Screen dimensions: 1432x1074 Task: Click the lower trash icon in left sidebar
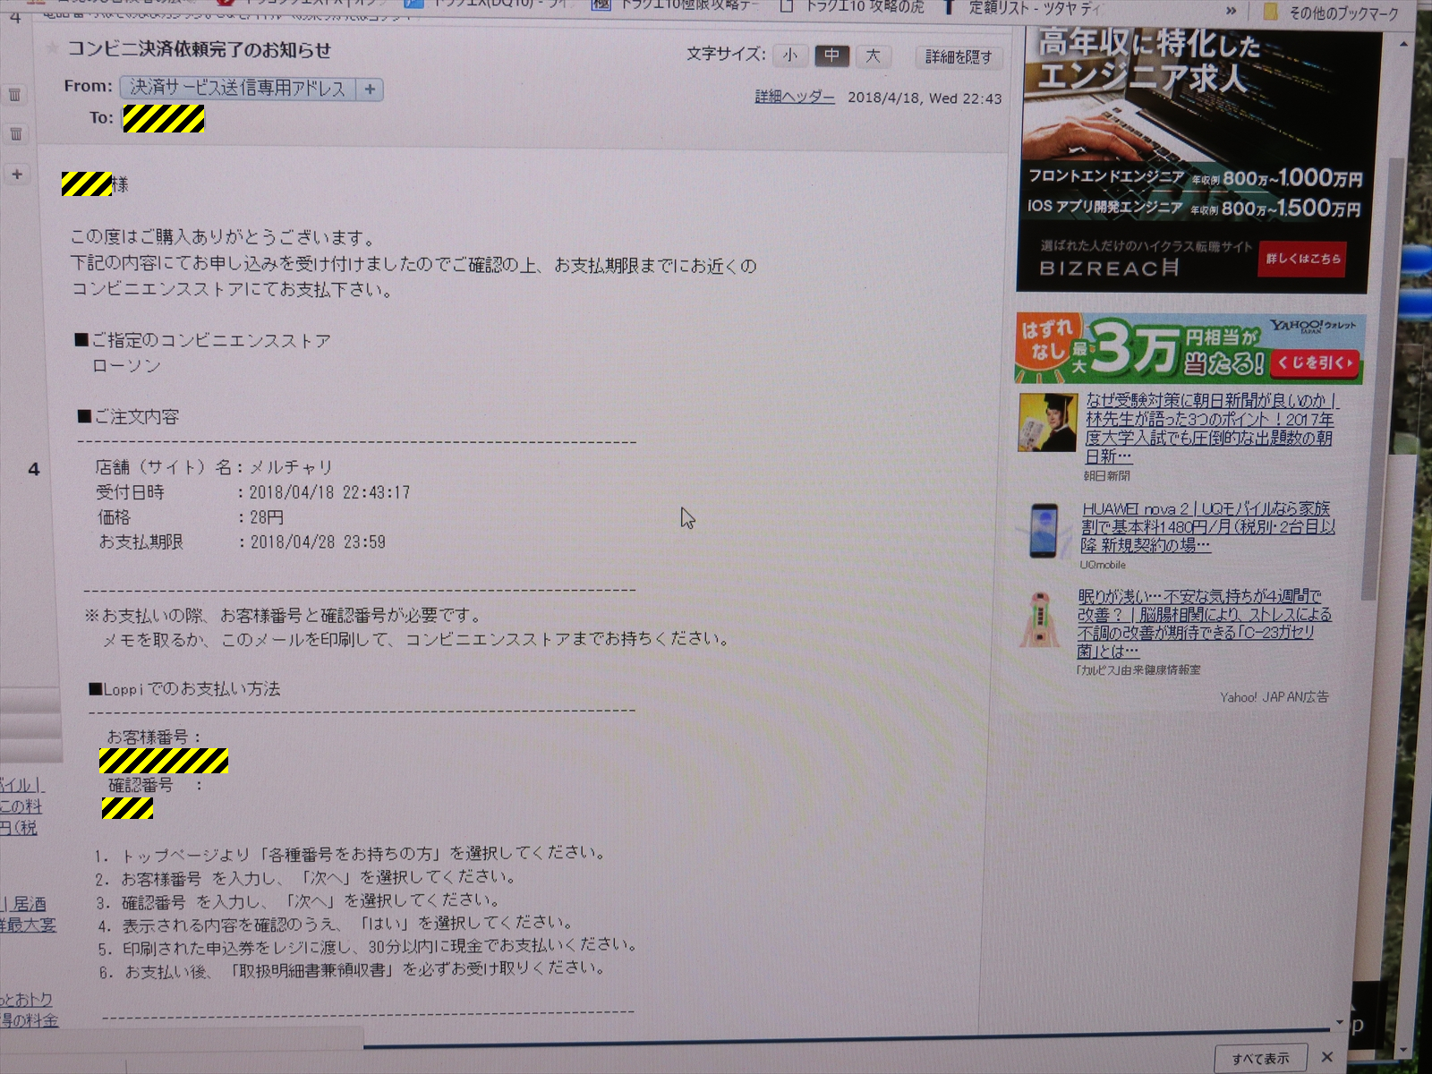[x=15, y=134]
